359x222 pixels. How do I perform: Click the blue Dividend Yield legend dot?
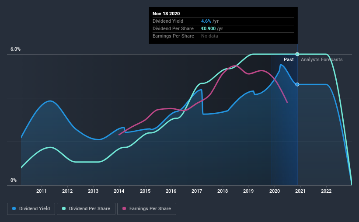[x=14, y=208]
